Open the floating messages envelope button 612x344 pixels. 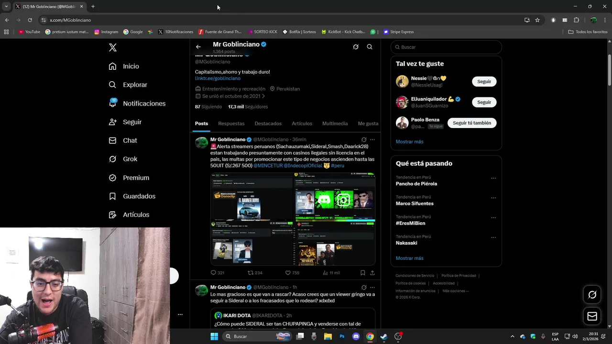pyautogui.click(x=592, y=316)
